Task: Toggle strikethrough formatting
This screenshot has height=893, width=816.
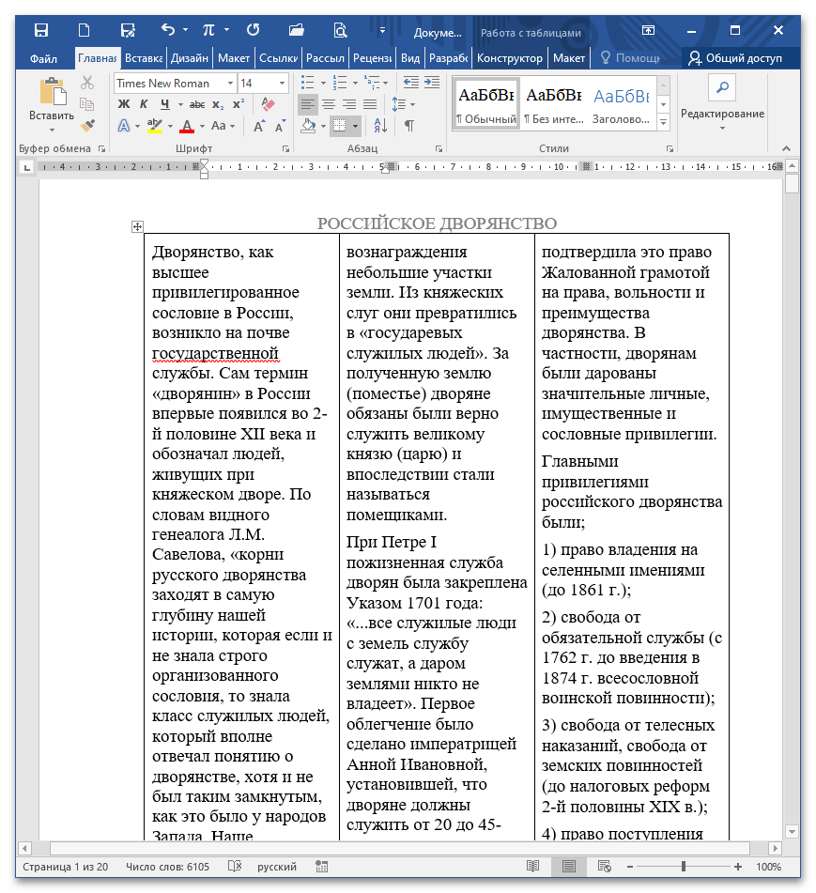Action: click(x=197, y=104)
